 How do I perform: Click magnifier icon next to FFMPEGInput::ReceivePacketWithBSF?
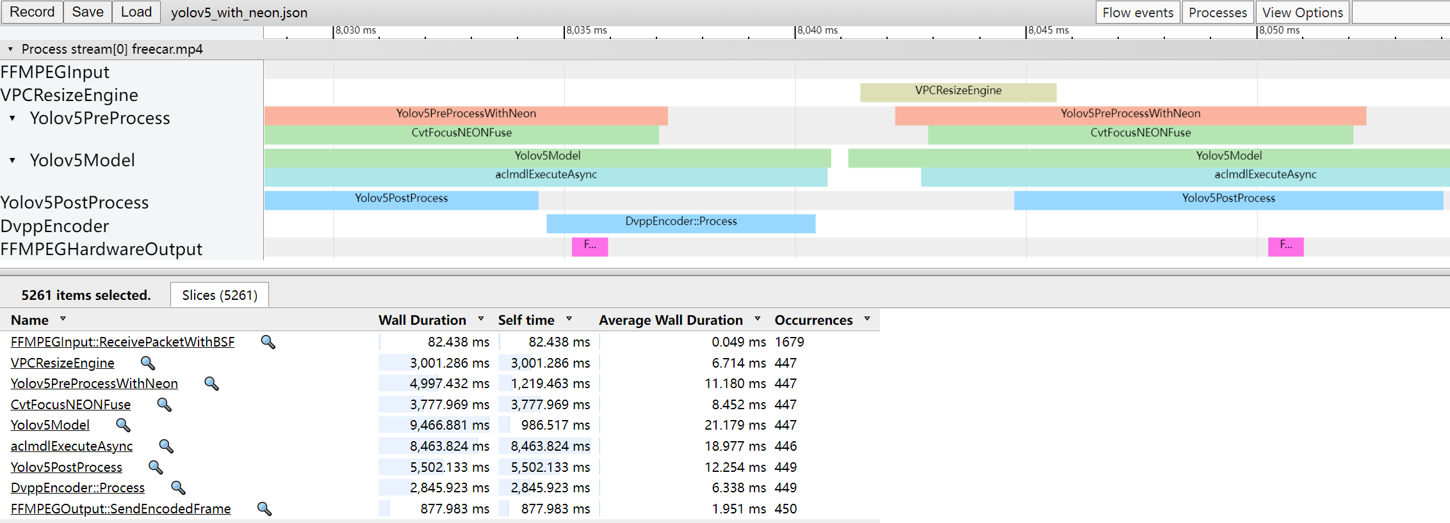[268, 342]
